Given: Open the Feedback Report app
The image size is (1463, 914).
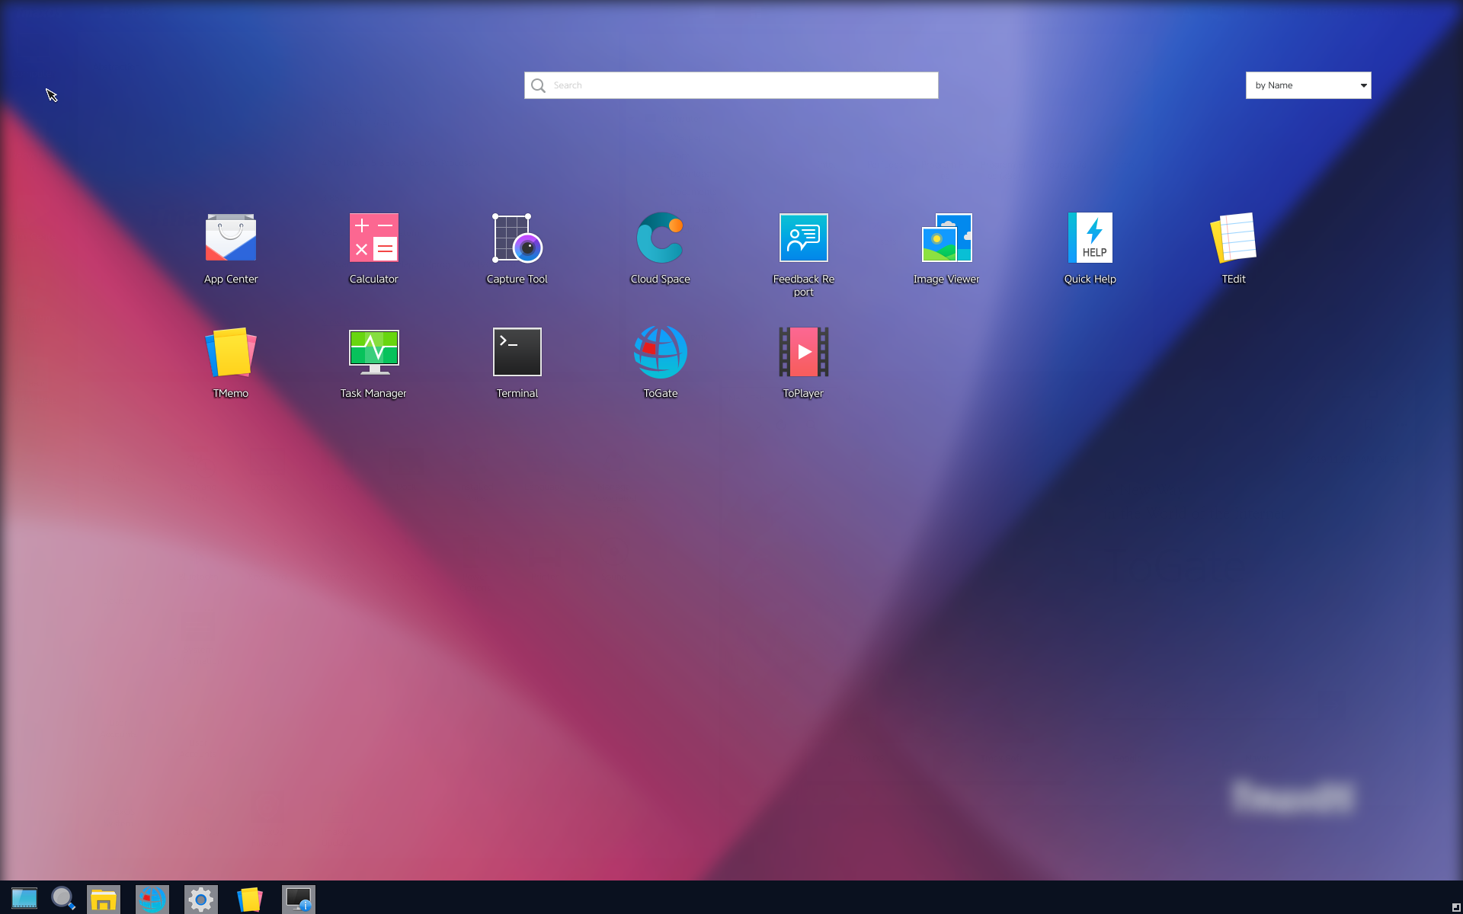Looking at the screenshot, I should pyautogui.click(x=804, y=238).
